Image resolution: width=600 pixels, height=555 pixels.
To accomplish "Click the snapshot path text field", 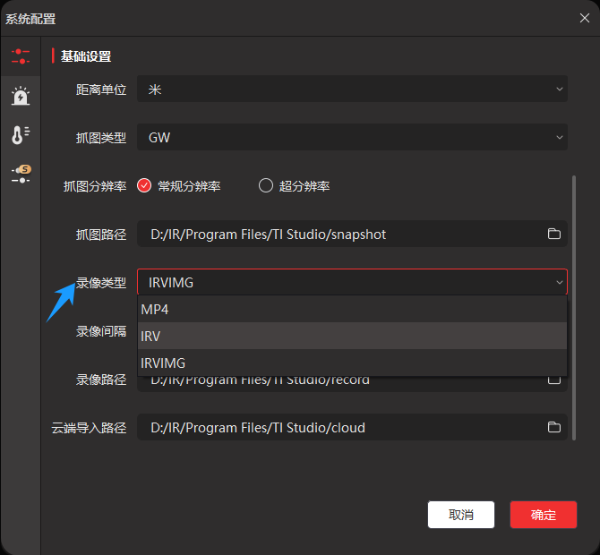I will [340, 235].
